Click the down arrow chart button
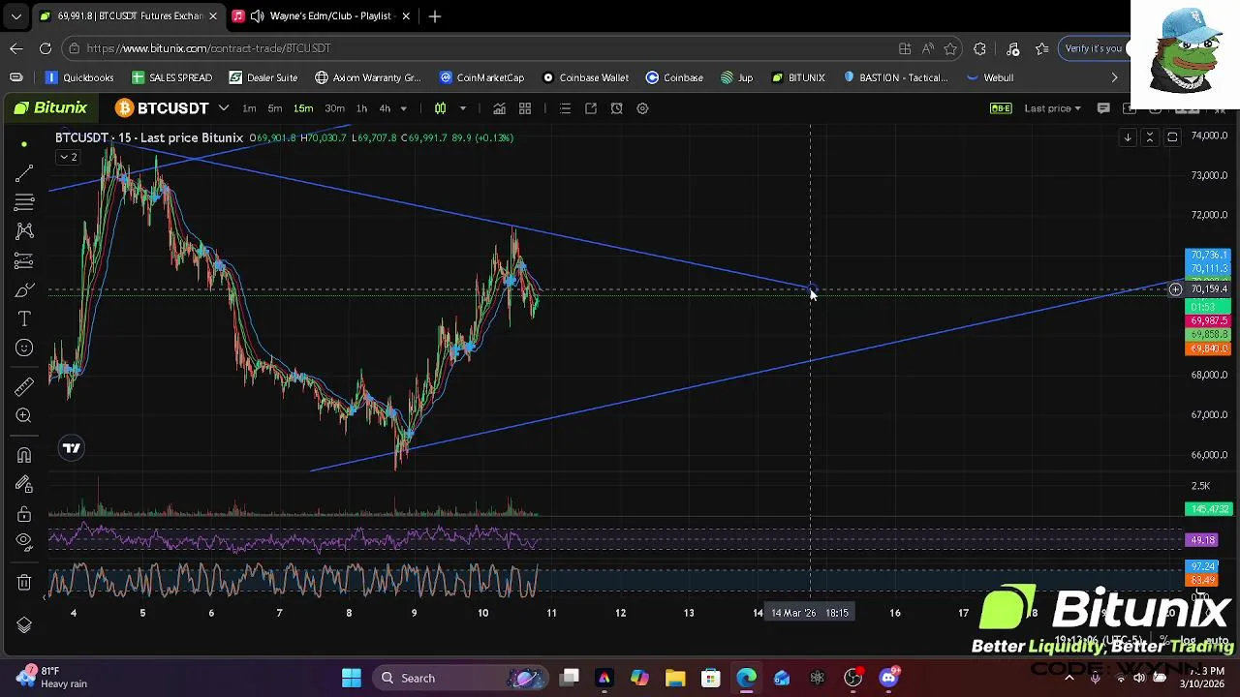This screenshot has height=697, width=1240. [x=1128, y=137]
